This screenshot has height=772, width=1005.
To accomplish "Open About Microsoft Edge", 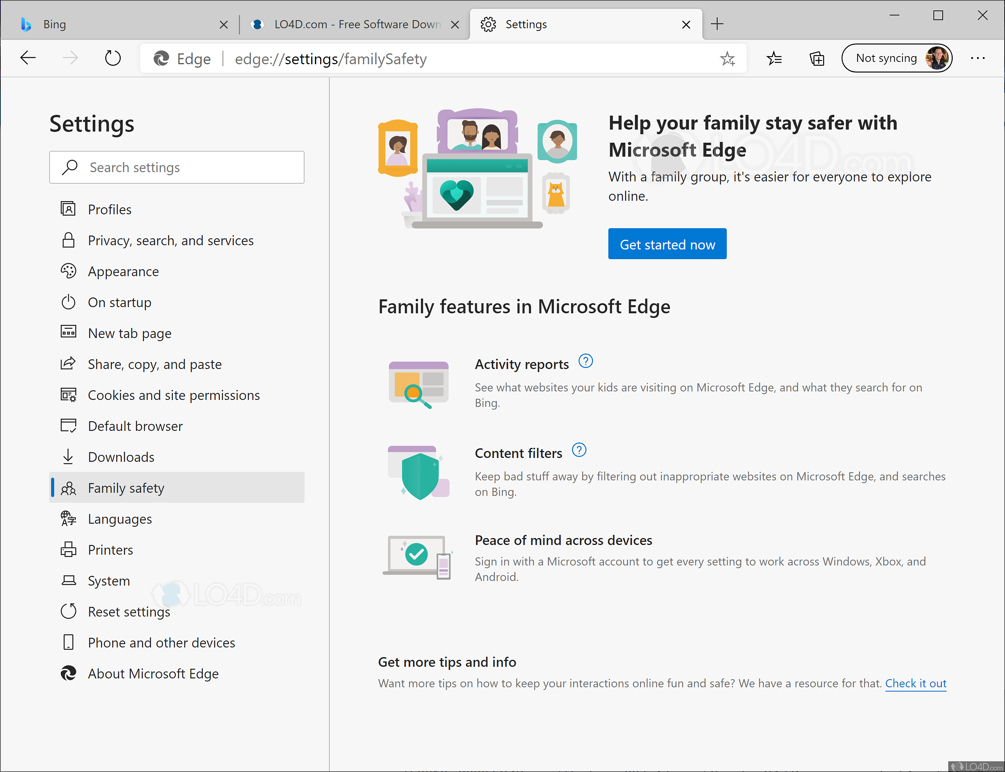I will pyautogui.click(x=153, y=673).
